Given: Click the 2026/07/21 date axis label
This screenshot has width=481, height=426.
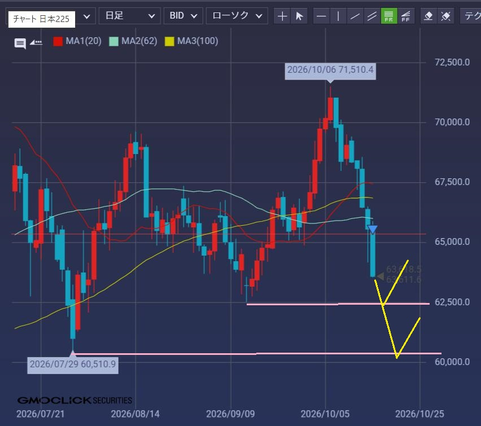Looking at the screenshot, I should point(41,414).
